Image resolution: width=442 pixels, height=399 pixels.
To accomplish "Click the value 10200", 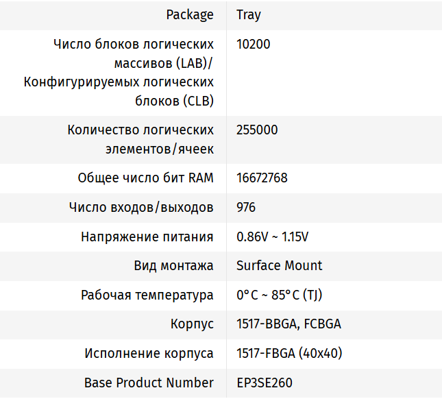I will point(254,45).
